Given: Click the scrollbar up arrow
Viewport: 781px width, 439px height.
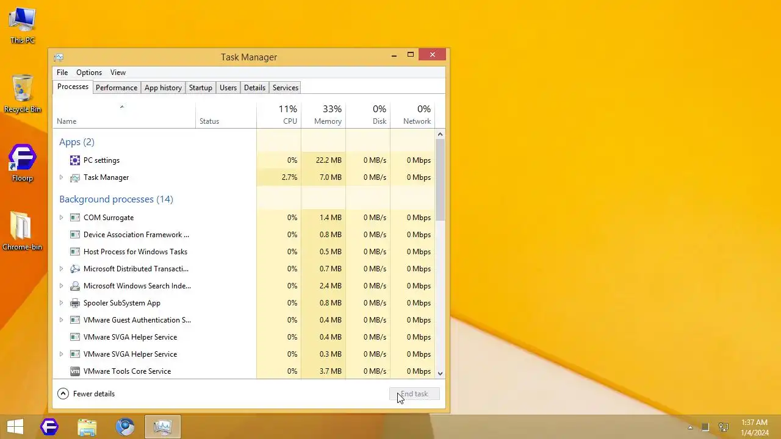Looking at the screenshot, I should point(441,134).
